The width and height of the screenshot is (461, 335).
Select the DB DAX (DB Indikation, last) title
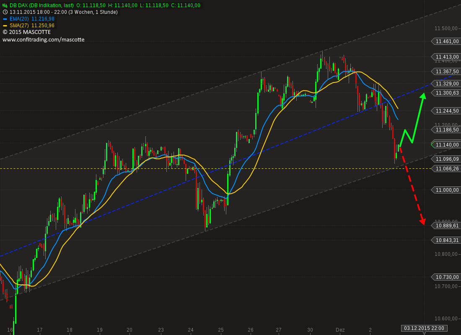coord(41,5)
